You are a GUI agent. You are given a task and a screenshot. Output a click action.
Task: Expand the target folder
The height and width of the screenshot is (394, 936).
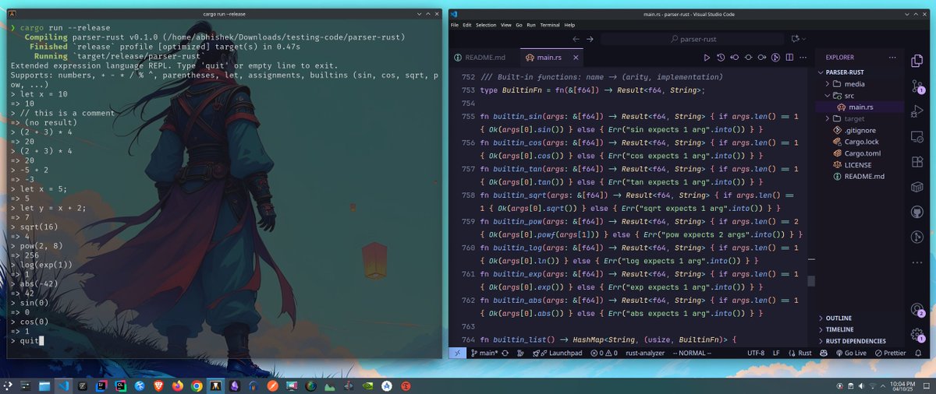coord(860,118)
